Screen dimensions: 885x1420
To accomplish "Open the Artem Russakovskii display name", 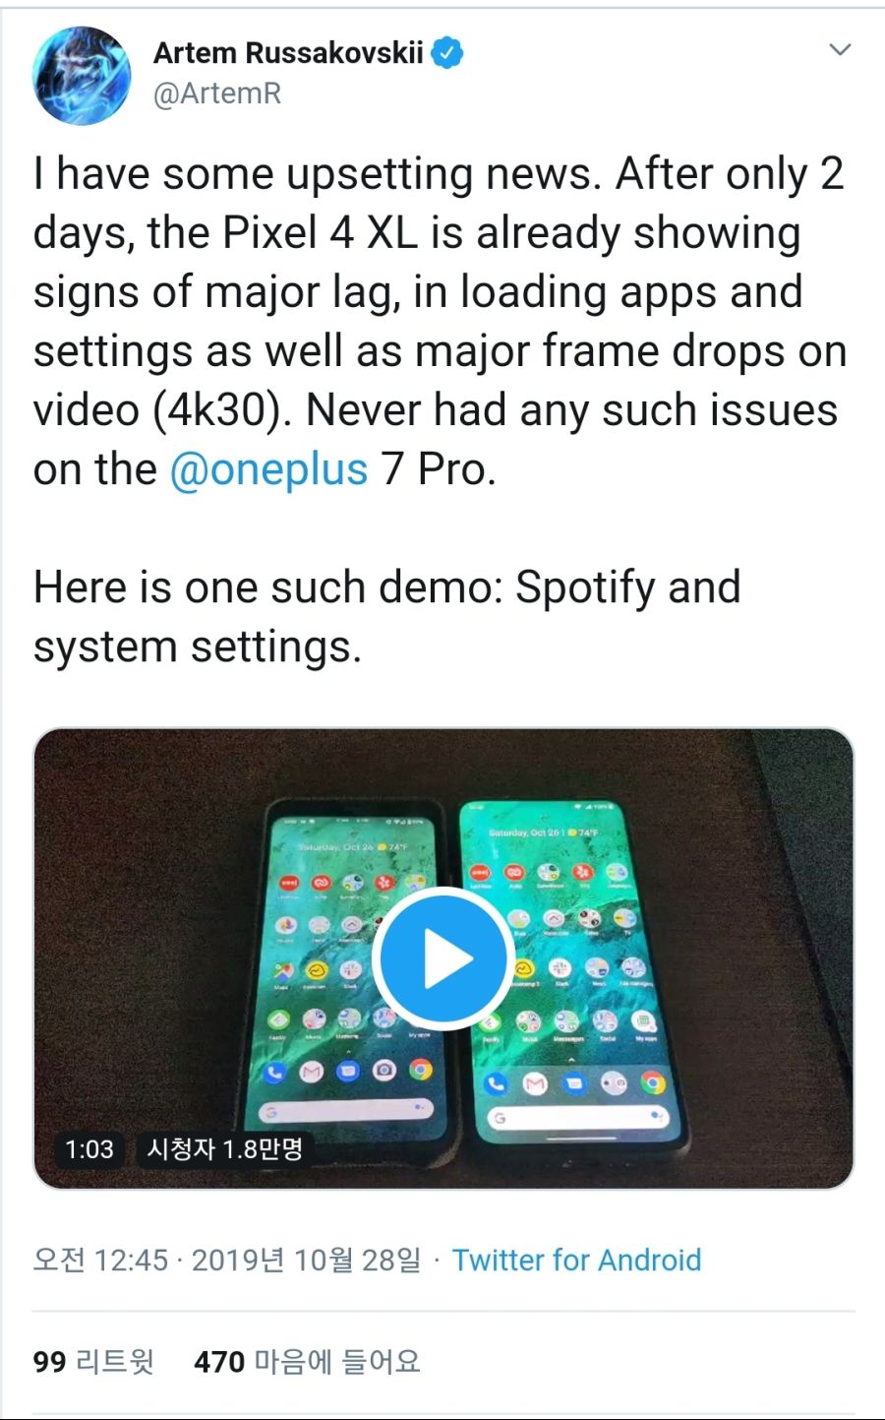I will pyautogui.click(x=288, y=52).
